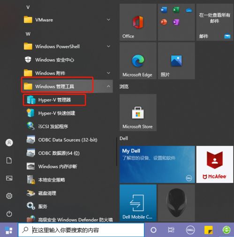Click the Windows PowerShell folder entry
234x237 pixels.
pos(68,47)
